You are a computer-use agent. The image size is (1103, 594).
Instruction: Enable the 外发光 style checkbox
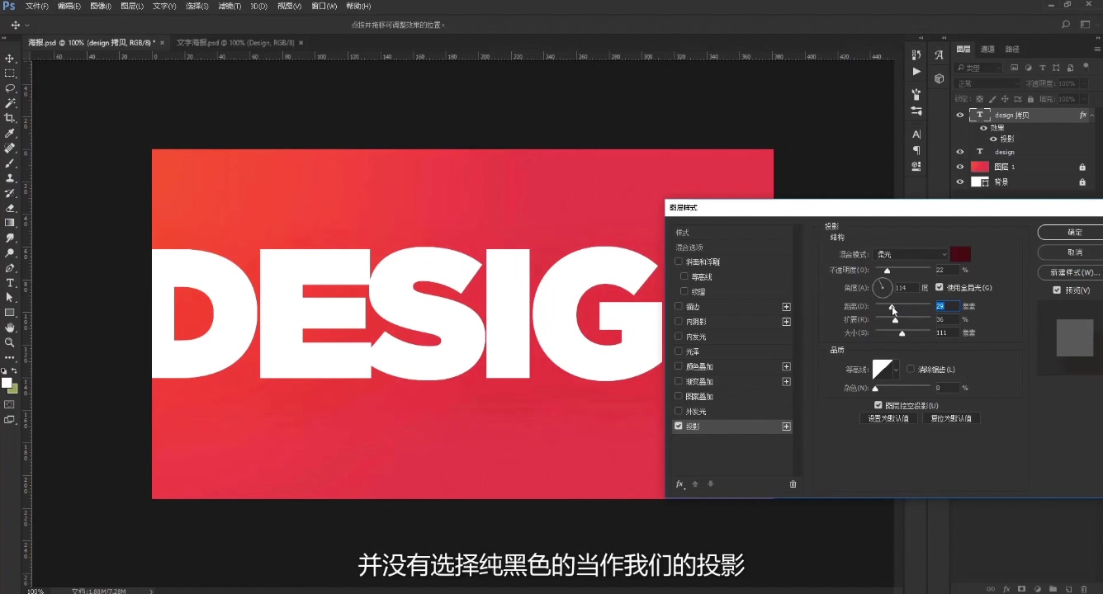[679, 411]
